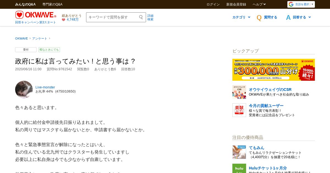Expand the カテゴリ dropdown
This screenshot has width=330, height=173.
(x=241, y=17)
